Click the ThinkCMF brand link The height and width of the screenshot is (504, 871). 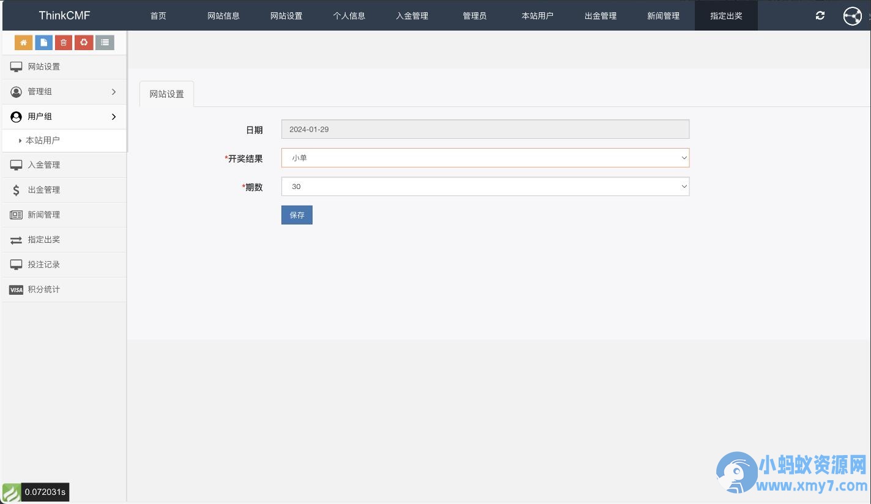tap(64, 16)
